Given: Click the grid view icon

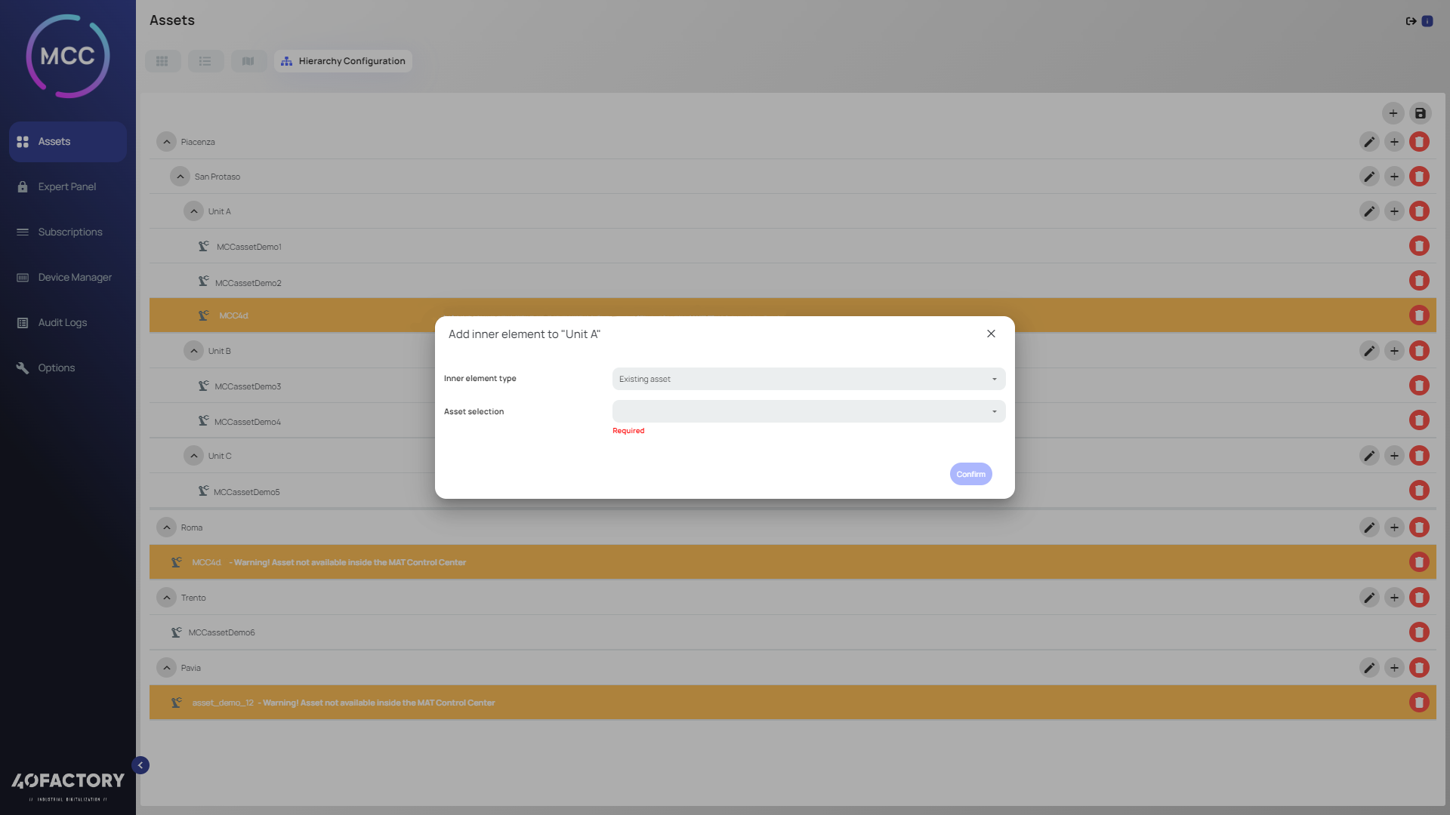Looking at the screenshot, I should 162,61.
